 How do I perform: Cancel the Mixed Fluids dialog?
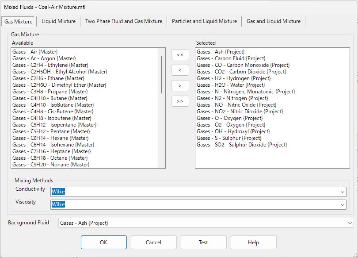coord(153,242)
